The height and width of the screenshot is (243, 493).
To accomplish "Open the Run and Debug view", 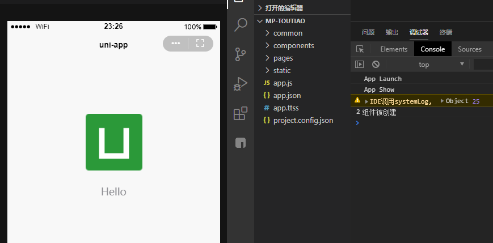I will [x=241, y=84].
